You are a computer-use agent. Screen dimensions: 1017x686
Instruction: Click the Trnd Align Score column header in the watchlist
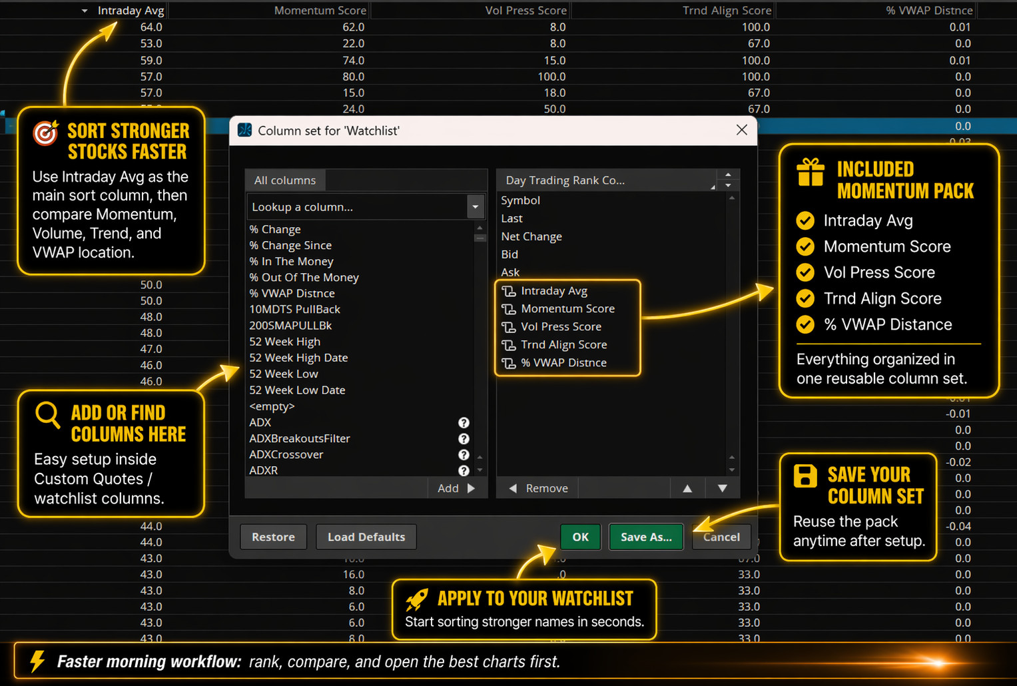coord(727,11)
